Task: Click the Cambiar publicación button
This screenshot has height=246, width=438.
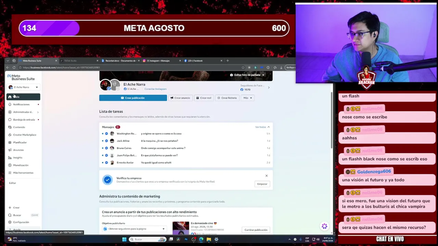Action: 256,230
